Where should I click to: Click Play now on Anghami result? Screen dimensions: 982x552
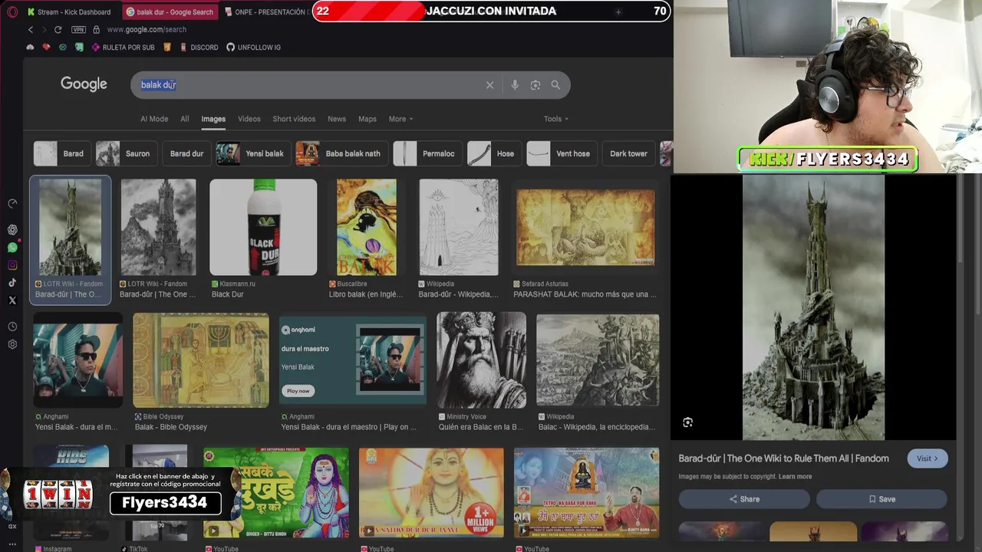pyautogui.click(x=298, y=391)
